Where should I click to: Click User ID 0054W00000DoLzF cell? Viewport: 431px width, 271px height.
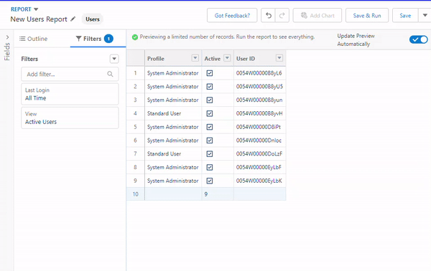[x=259, y=154]
